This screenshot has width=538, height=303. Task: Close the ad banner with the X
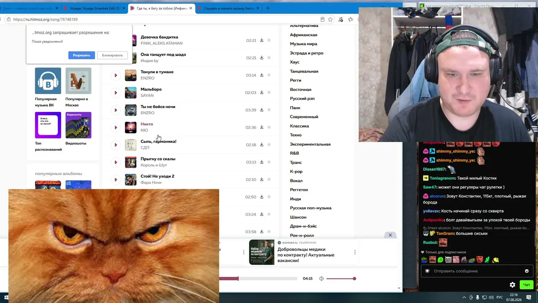pyautogui.click(x=390, y=235)
